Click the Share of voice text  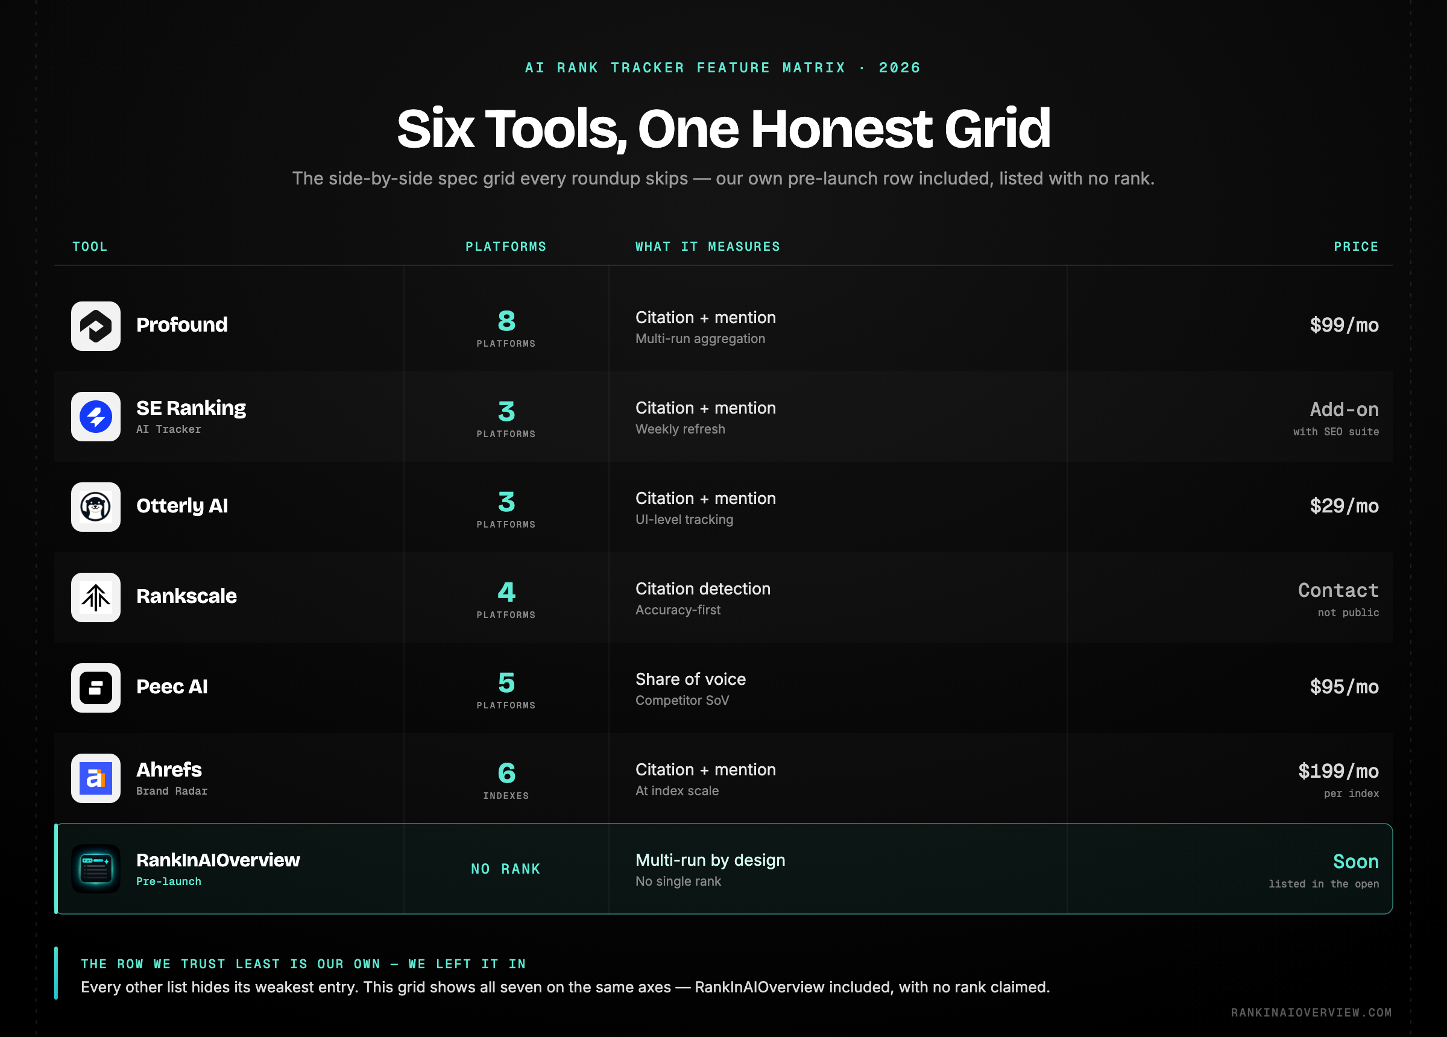tap(690, 679)
